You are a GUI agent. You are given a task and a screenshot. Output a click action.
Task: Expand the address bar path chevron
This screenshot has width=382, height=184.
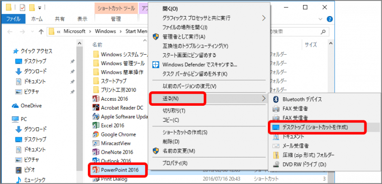coord(58,32)
